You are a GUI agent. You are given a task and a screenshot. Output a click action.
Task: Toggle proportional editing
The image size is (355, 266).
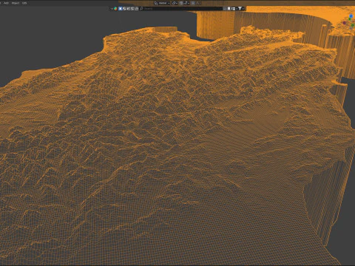(x=193, y=3)
